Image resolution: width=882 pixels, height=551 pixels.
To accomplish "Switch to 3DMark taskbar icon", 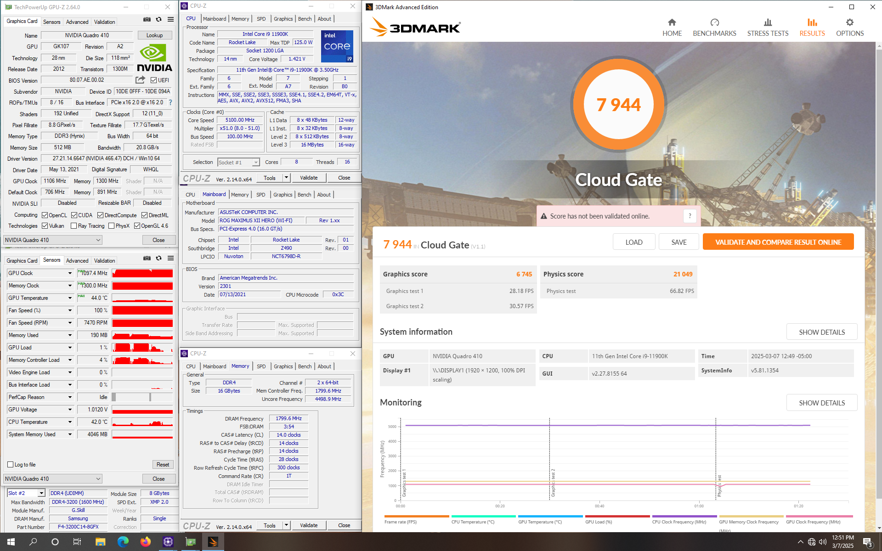I will tap(213, 542).
